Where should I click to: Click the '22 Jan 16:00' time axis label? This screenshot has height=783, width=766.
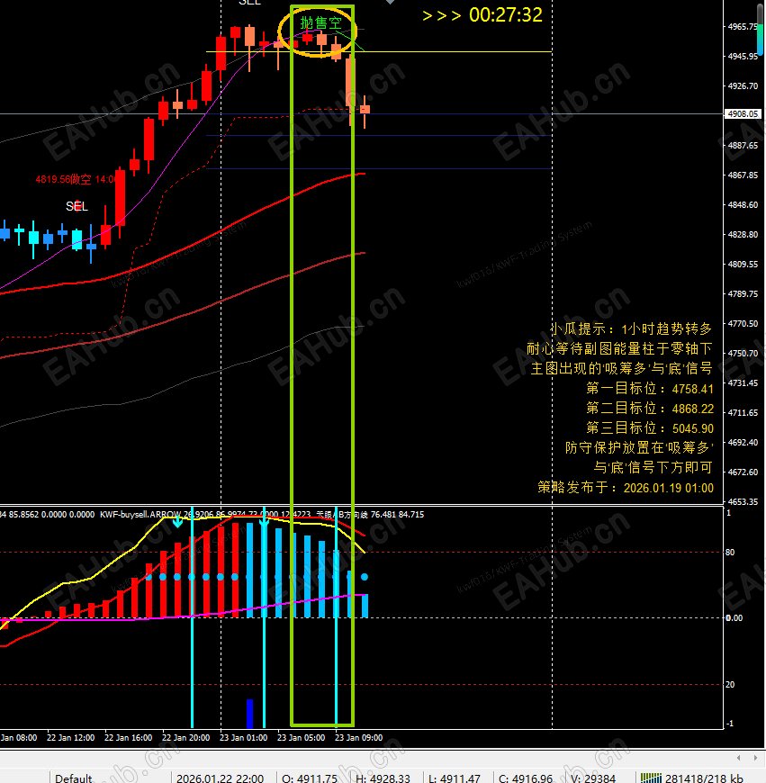coord(128,738)
